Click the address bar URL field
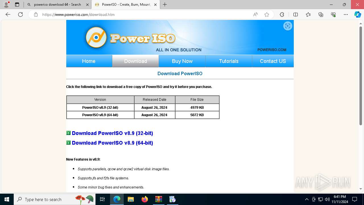The width and height of the screenshot is (364, 205). [145, 15]
